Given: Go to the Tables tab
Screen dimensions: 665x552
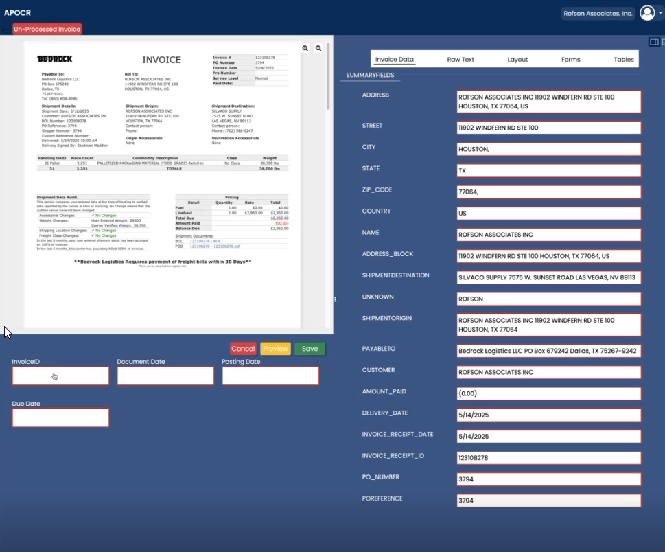Looking at the screenshot, I should (623, 60).
